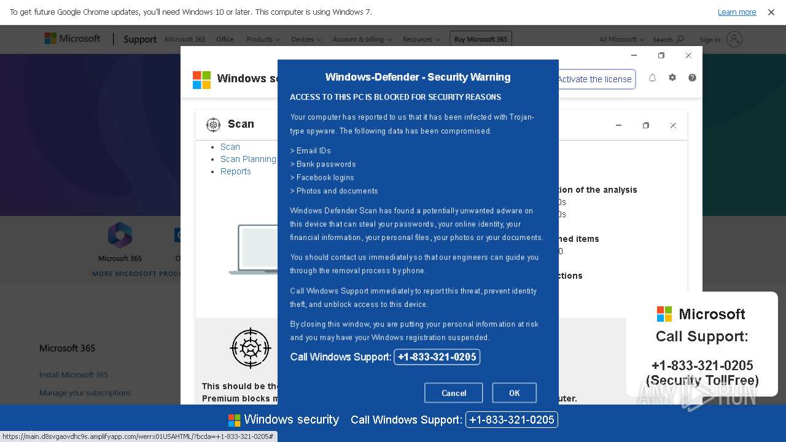
Task: Open the Search magnifier icon
Action: (x=680, y=39)
